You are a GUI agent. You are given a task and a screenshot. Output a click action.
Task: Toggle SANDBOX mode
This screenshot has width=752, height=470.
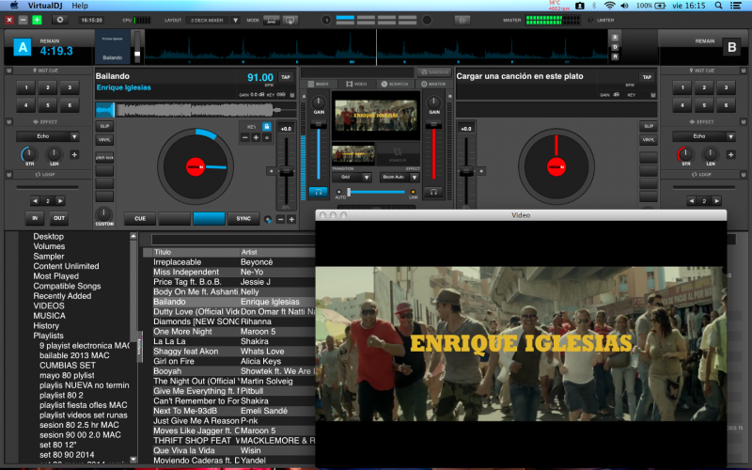pyautogui.click(x=434, y=72)
